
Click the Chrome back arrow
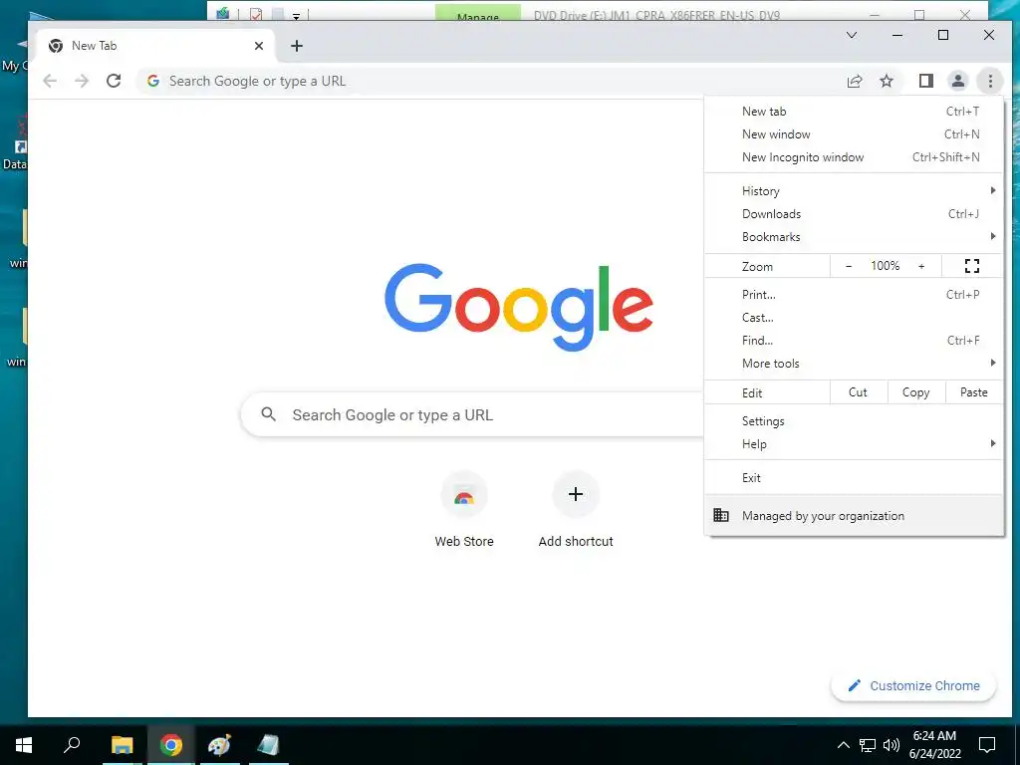point(50,82)
